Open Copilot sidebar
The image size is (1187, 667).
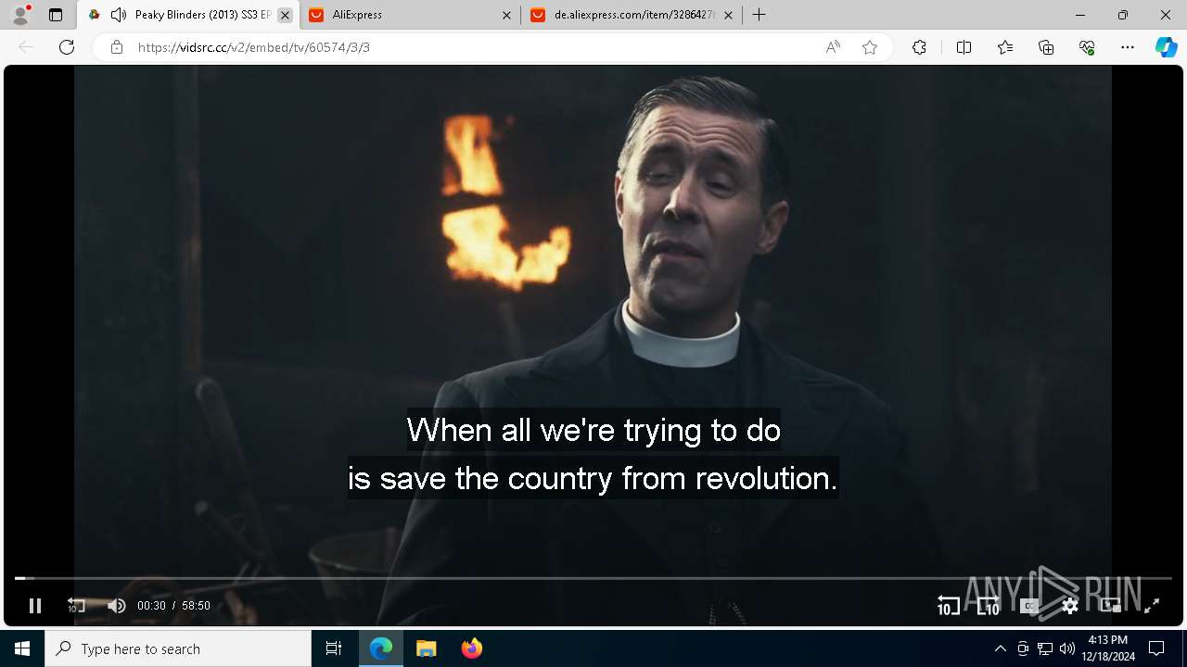click(x=1166, y=47)
